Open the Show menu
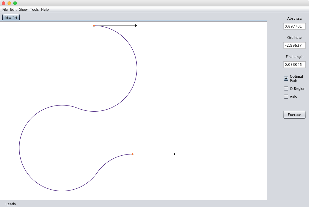 [x=23, y=10]
